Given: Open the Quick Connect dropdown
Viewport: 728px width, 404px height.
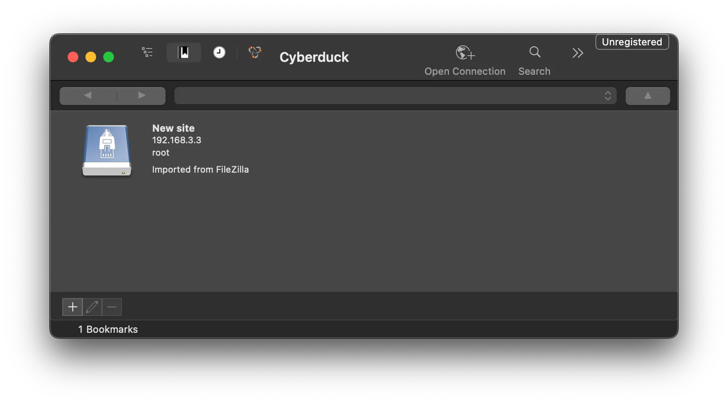Looking at the screenshot, I should click(x=608, y=96).
